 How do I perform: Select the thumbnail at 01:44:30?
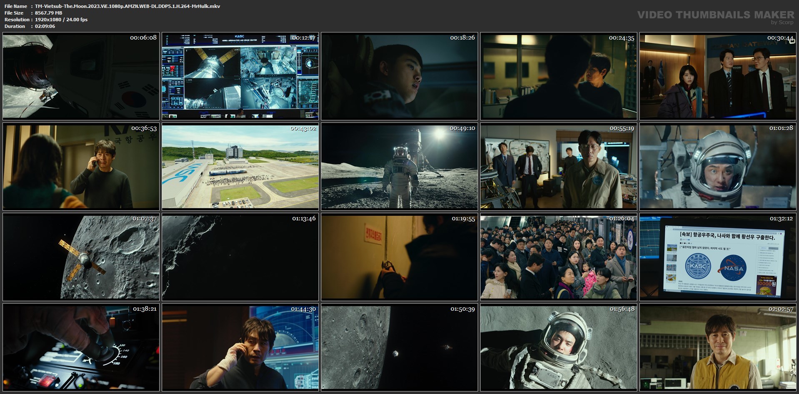coord(240,347)
